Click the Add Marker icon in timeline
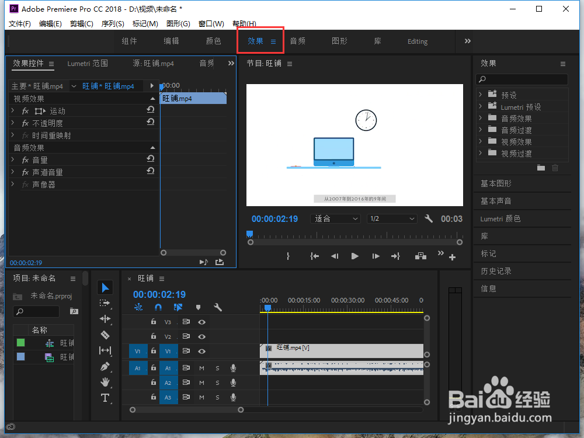This screenshot has height=438, width=584. (198, 307)
